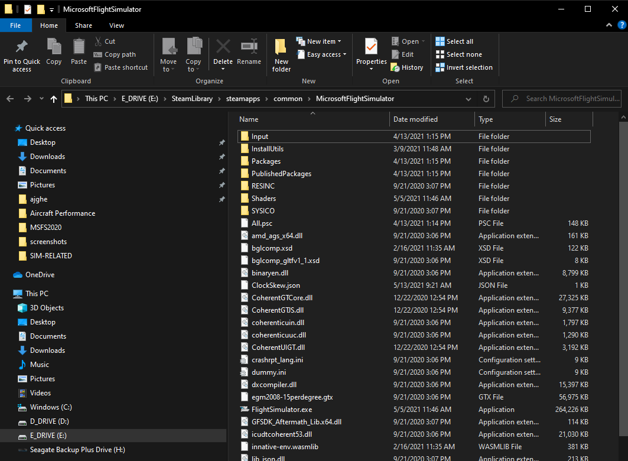Select the Packages folder icon
This screenshot has width=628, height=461.
245,161
